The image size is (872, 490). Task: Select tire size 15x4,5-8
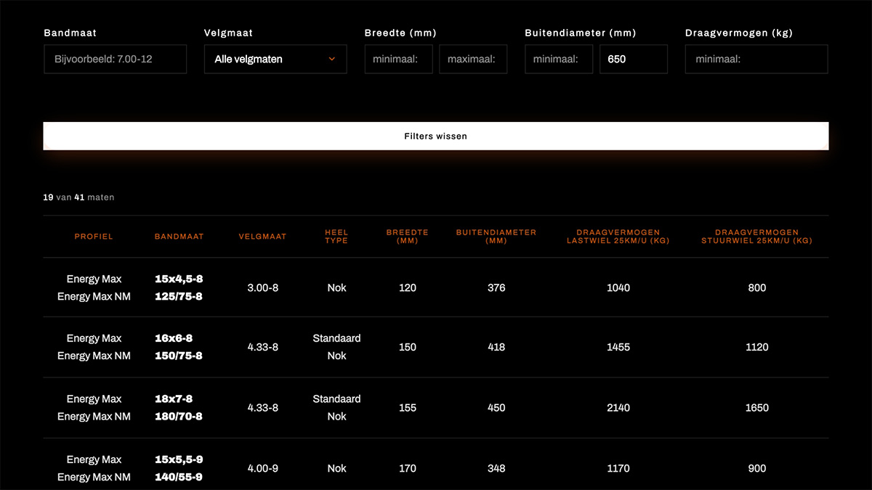click(179, 279)
